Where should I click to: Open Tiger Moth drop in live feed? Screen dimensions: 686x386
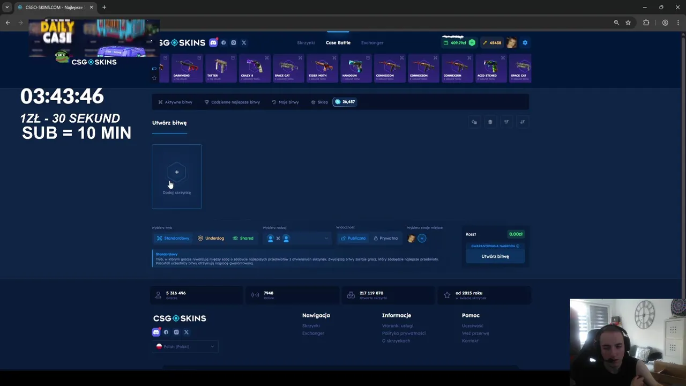pyautogui.click(x=322, y=68)
